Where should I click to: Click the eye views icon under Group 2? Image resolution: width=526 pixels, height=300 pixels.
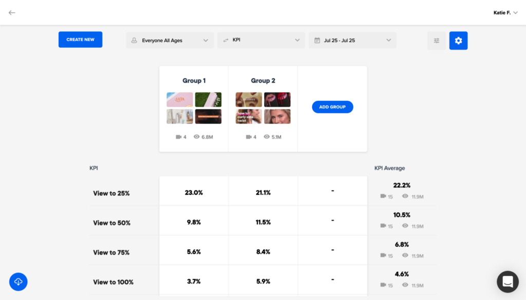[x=267, y=137]
